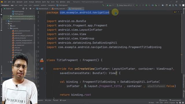Open the VCS menu

click(x=57, y=2)
